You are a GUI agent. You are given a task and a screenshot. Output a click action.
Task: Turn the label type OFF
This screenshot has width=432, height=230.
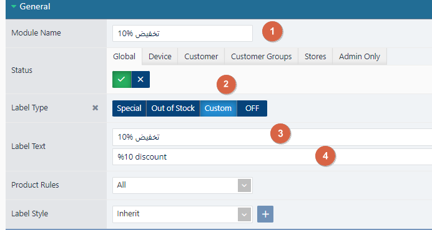coord(252,108)
